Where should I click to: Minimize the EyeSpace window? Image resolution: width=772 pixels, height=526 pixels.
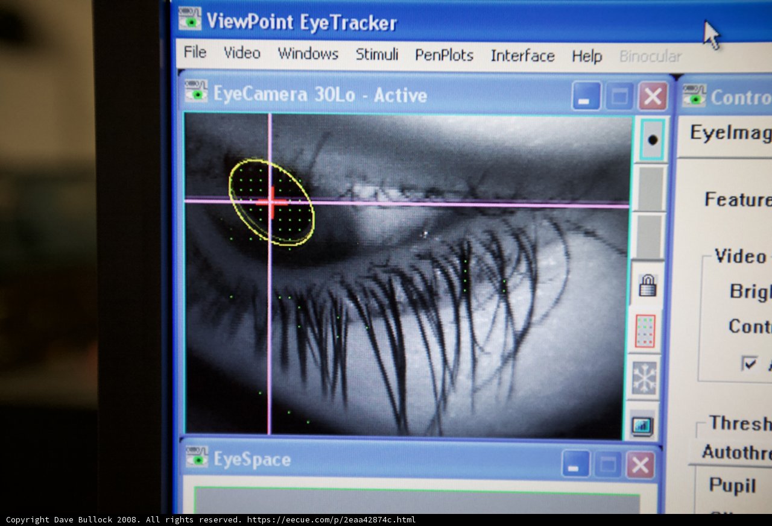tap(575, 465)
